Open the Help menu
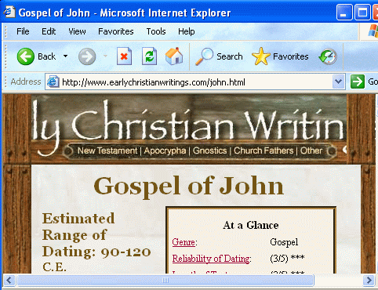 coord(187,31)
